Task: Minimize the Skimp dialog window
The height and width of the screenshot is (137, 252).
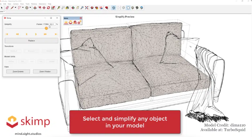Action: (x=45, y=18)
